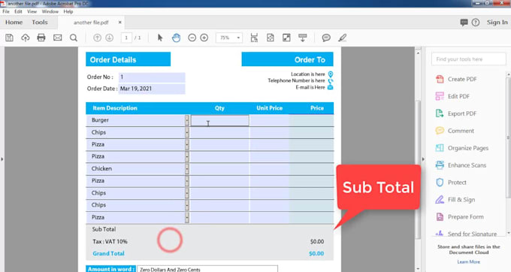The height and width of the screenshot is (272, 511).
Task: Expand the Chicken item dropdown
Action: click(x=186, y=169)
